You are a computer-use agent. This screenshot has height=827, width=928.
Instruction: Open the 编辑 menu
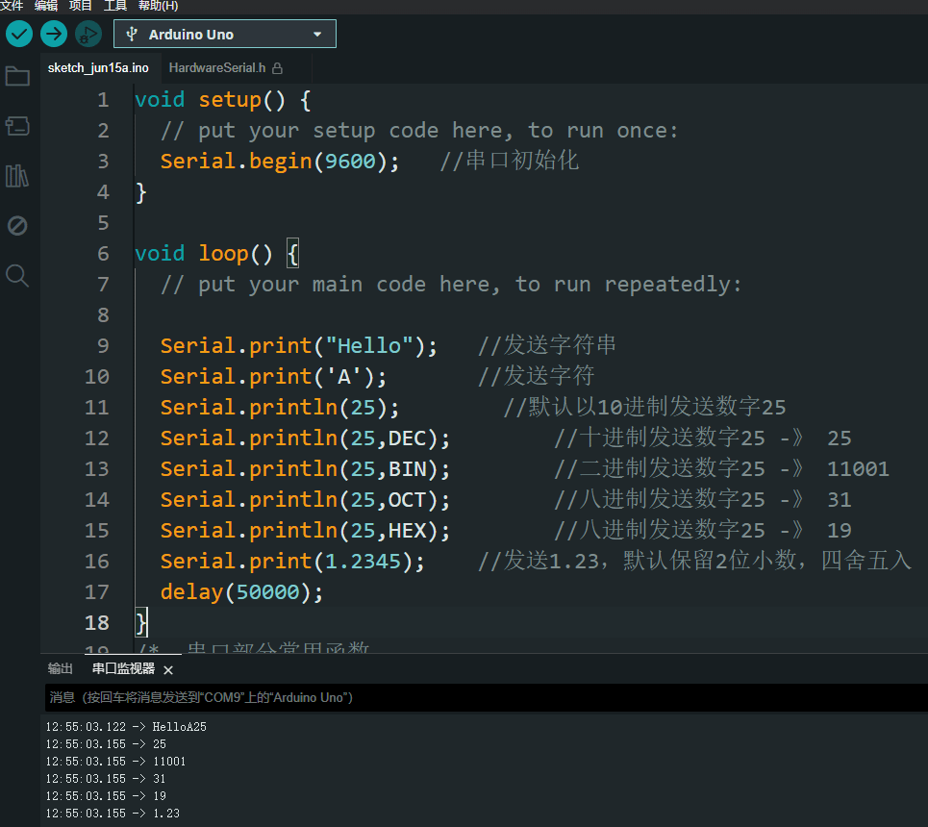[x=46, y=6]
